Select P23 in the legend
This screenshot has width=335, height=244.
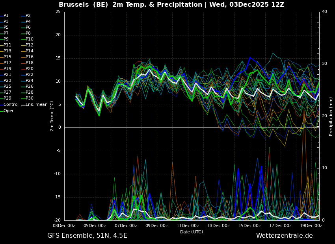point(6,80)
